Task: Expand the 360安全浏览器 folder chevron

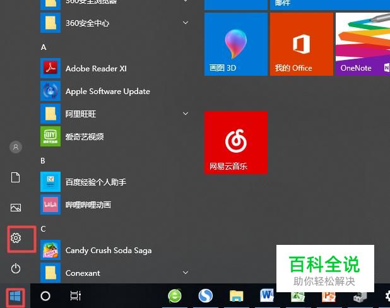Action: coord(186,1)
